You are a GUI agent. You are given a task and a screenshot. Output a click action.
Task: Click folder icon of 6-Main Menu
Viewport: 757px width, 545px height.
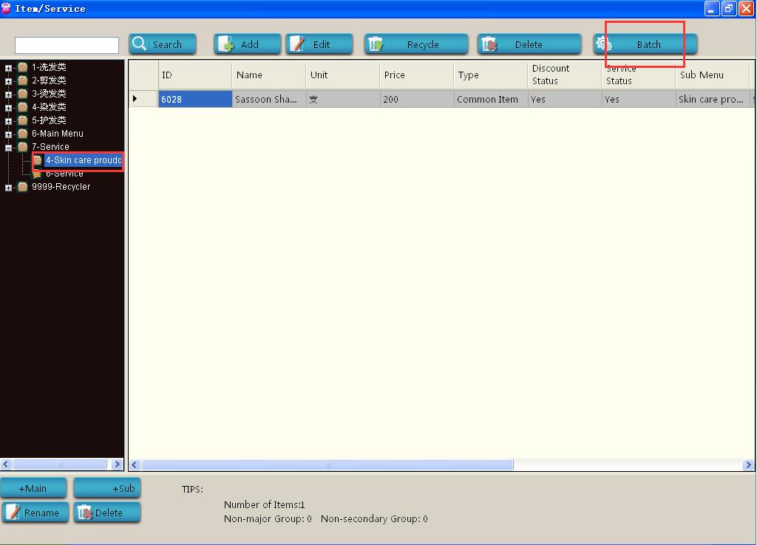23,133
